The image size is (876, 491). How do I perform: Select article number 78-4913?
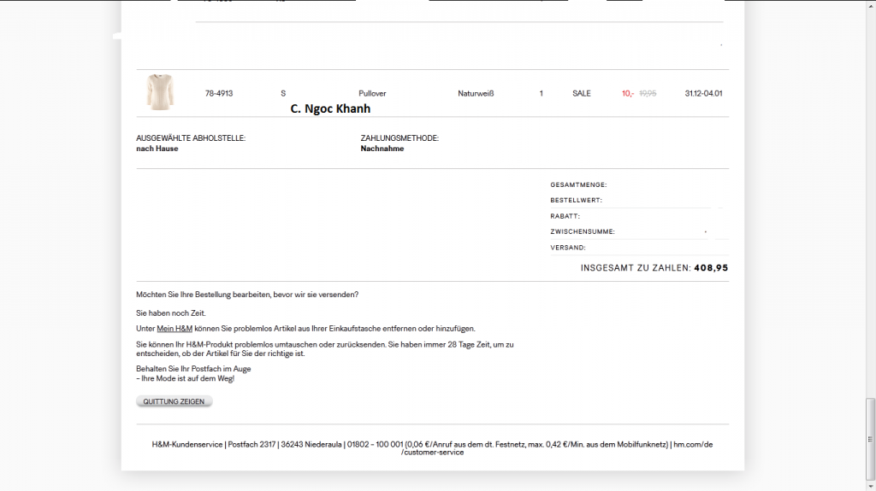[219, 93]
